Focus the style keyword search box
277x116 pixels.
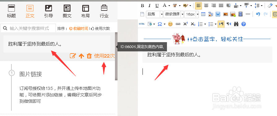click(28, 28)
